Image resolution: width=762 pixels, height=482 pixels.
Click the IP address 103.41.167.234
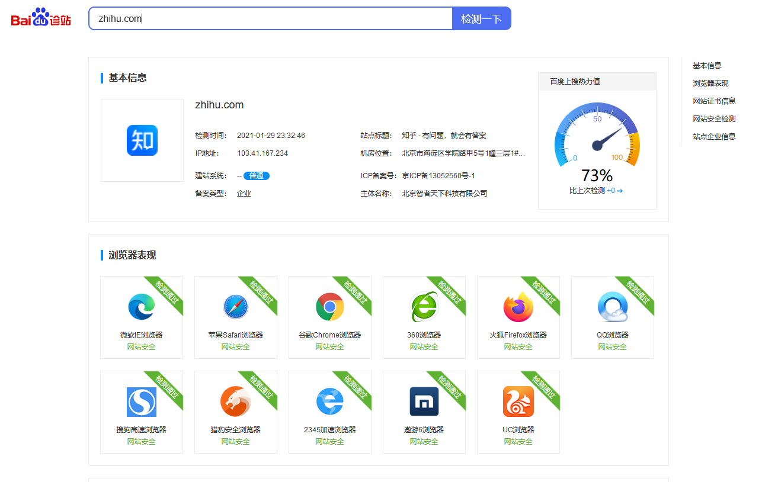click(x=262, y=153)
